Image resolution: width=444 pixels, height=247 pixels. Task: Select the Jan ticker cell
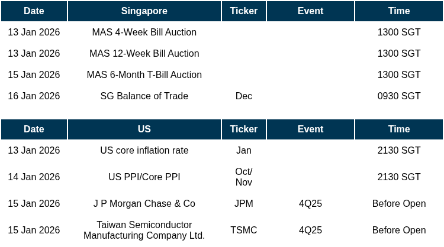tap(243, 151)
